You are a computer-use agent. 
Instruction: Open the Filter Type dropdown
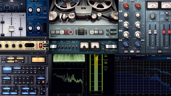pyautogui.click(x=17, y=68)
